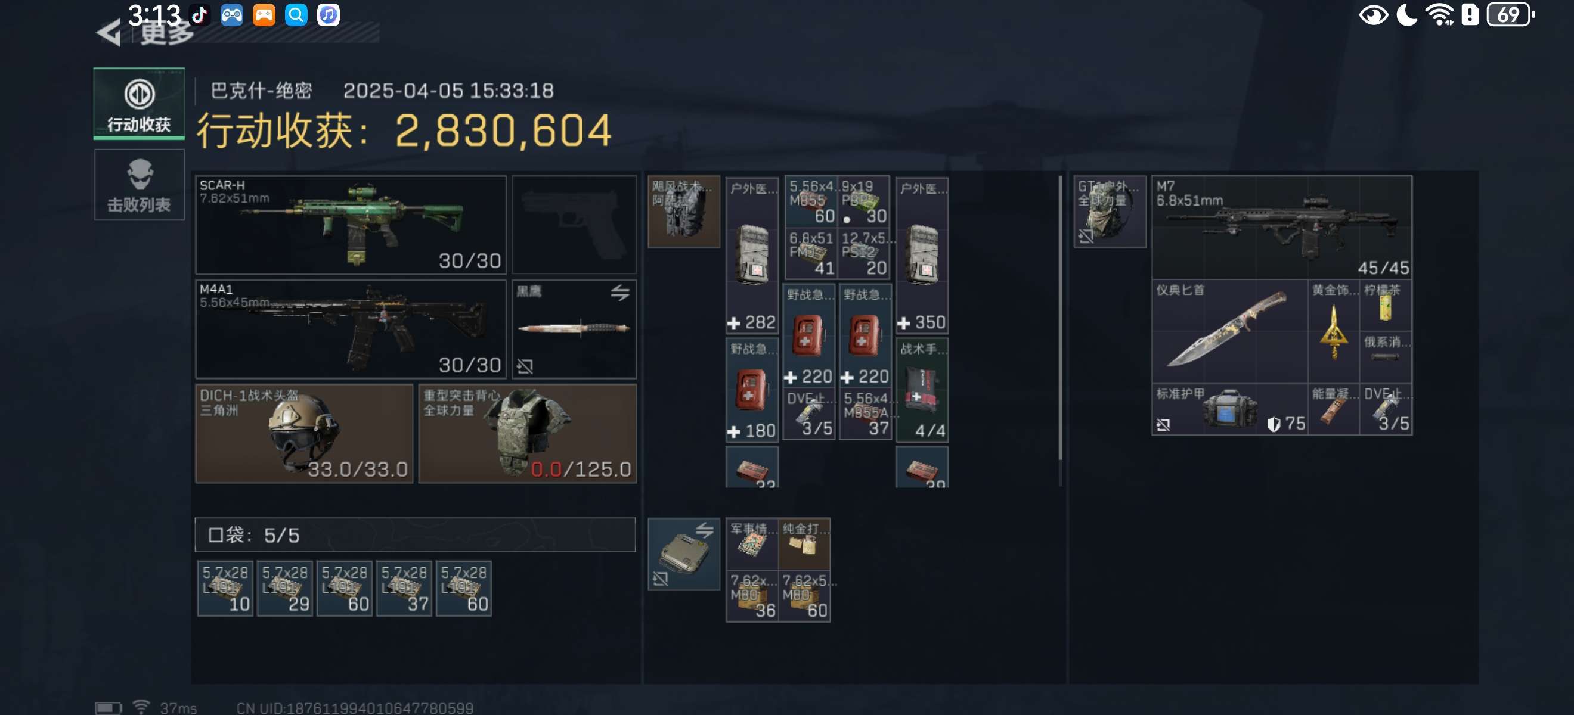Click the 战术手 tactical item showing 4/4
1574x715 pixels.
point(921,390)
